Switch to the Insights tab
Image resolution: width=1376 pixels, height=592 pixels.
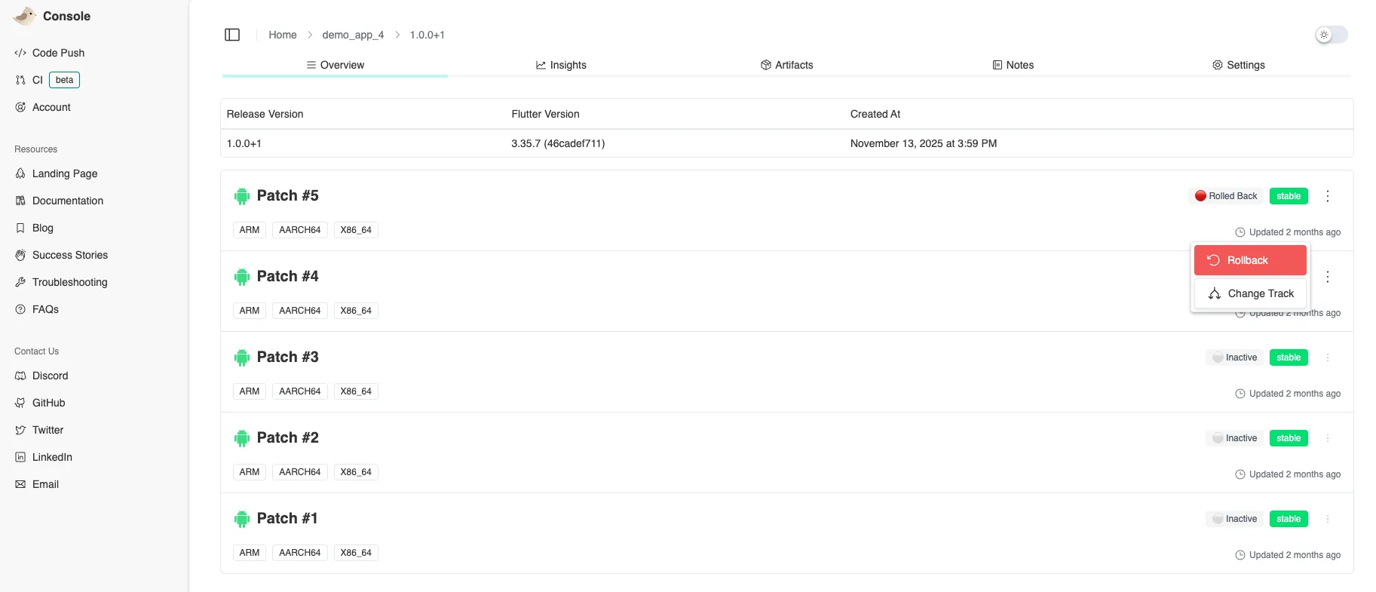point(561,65)
